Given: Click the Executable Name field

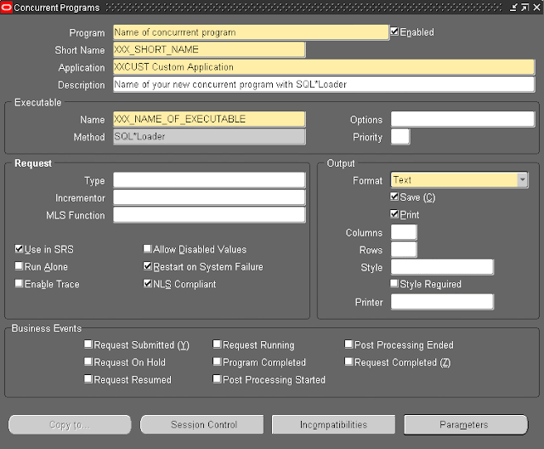Looking at the screenshot, I should click(209, 119).
